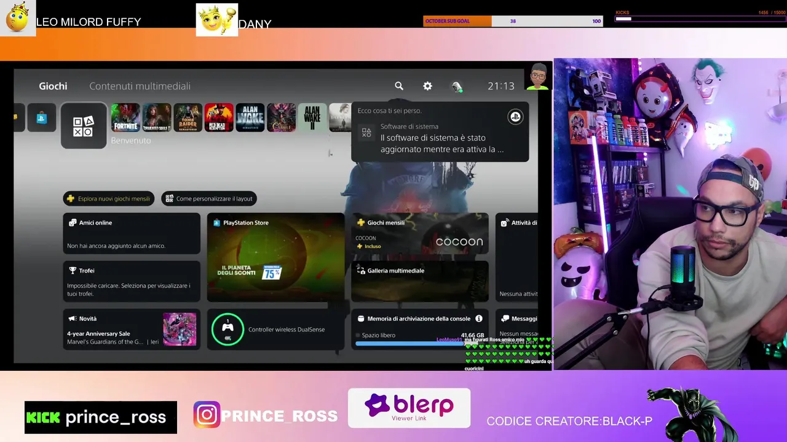Click the PlayStation logo in notification popup

pos(515,117)
